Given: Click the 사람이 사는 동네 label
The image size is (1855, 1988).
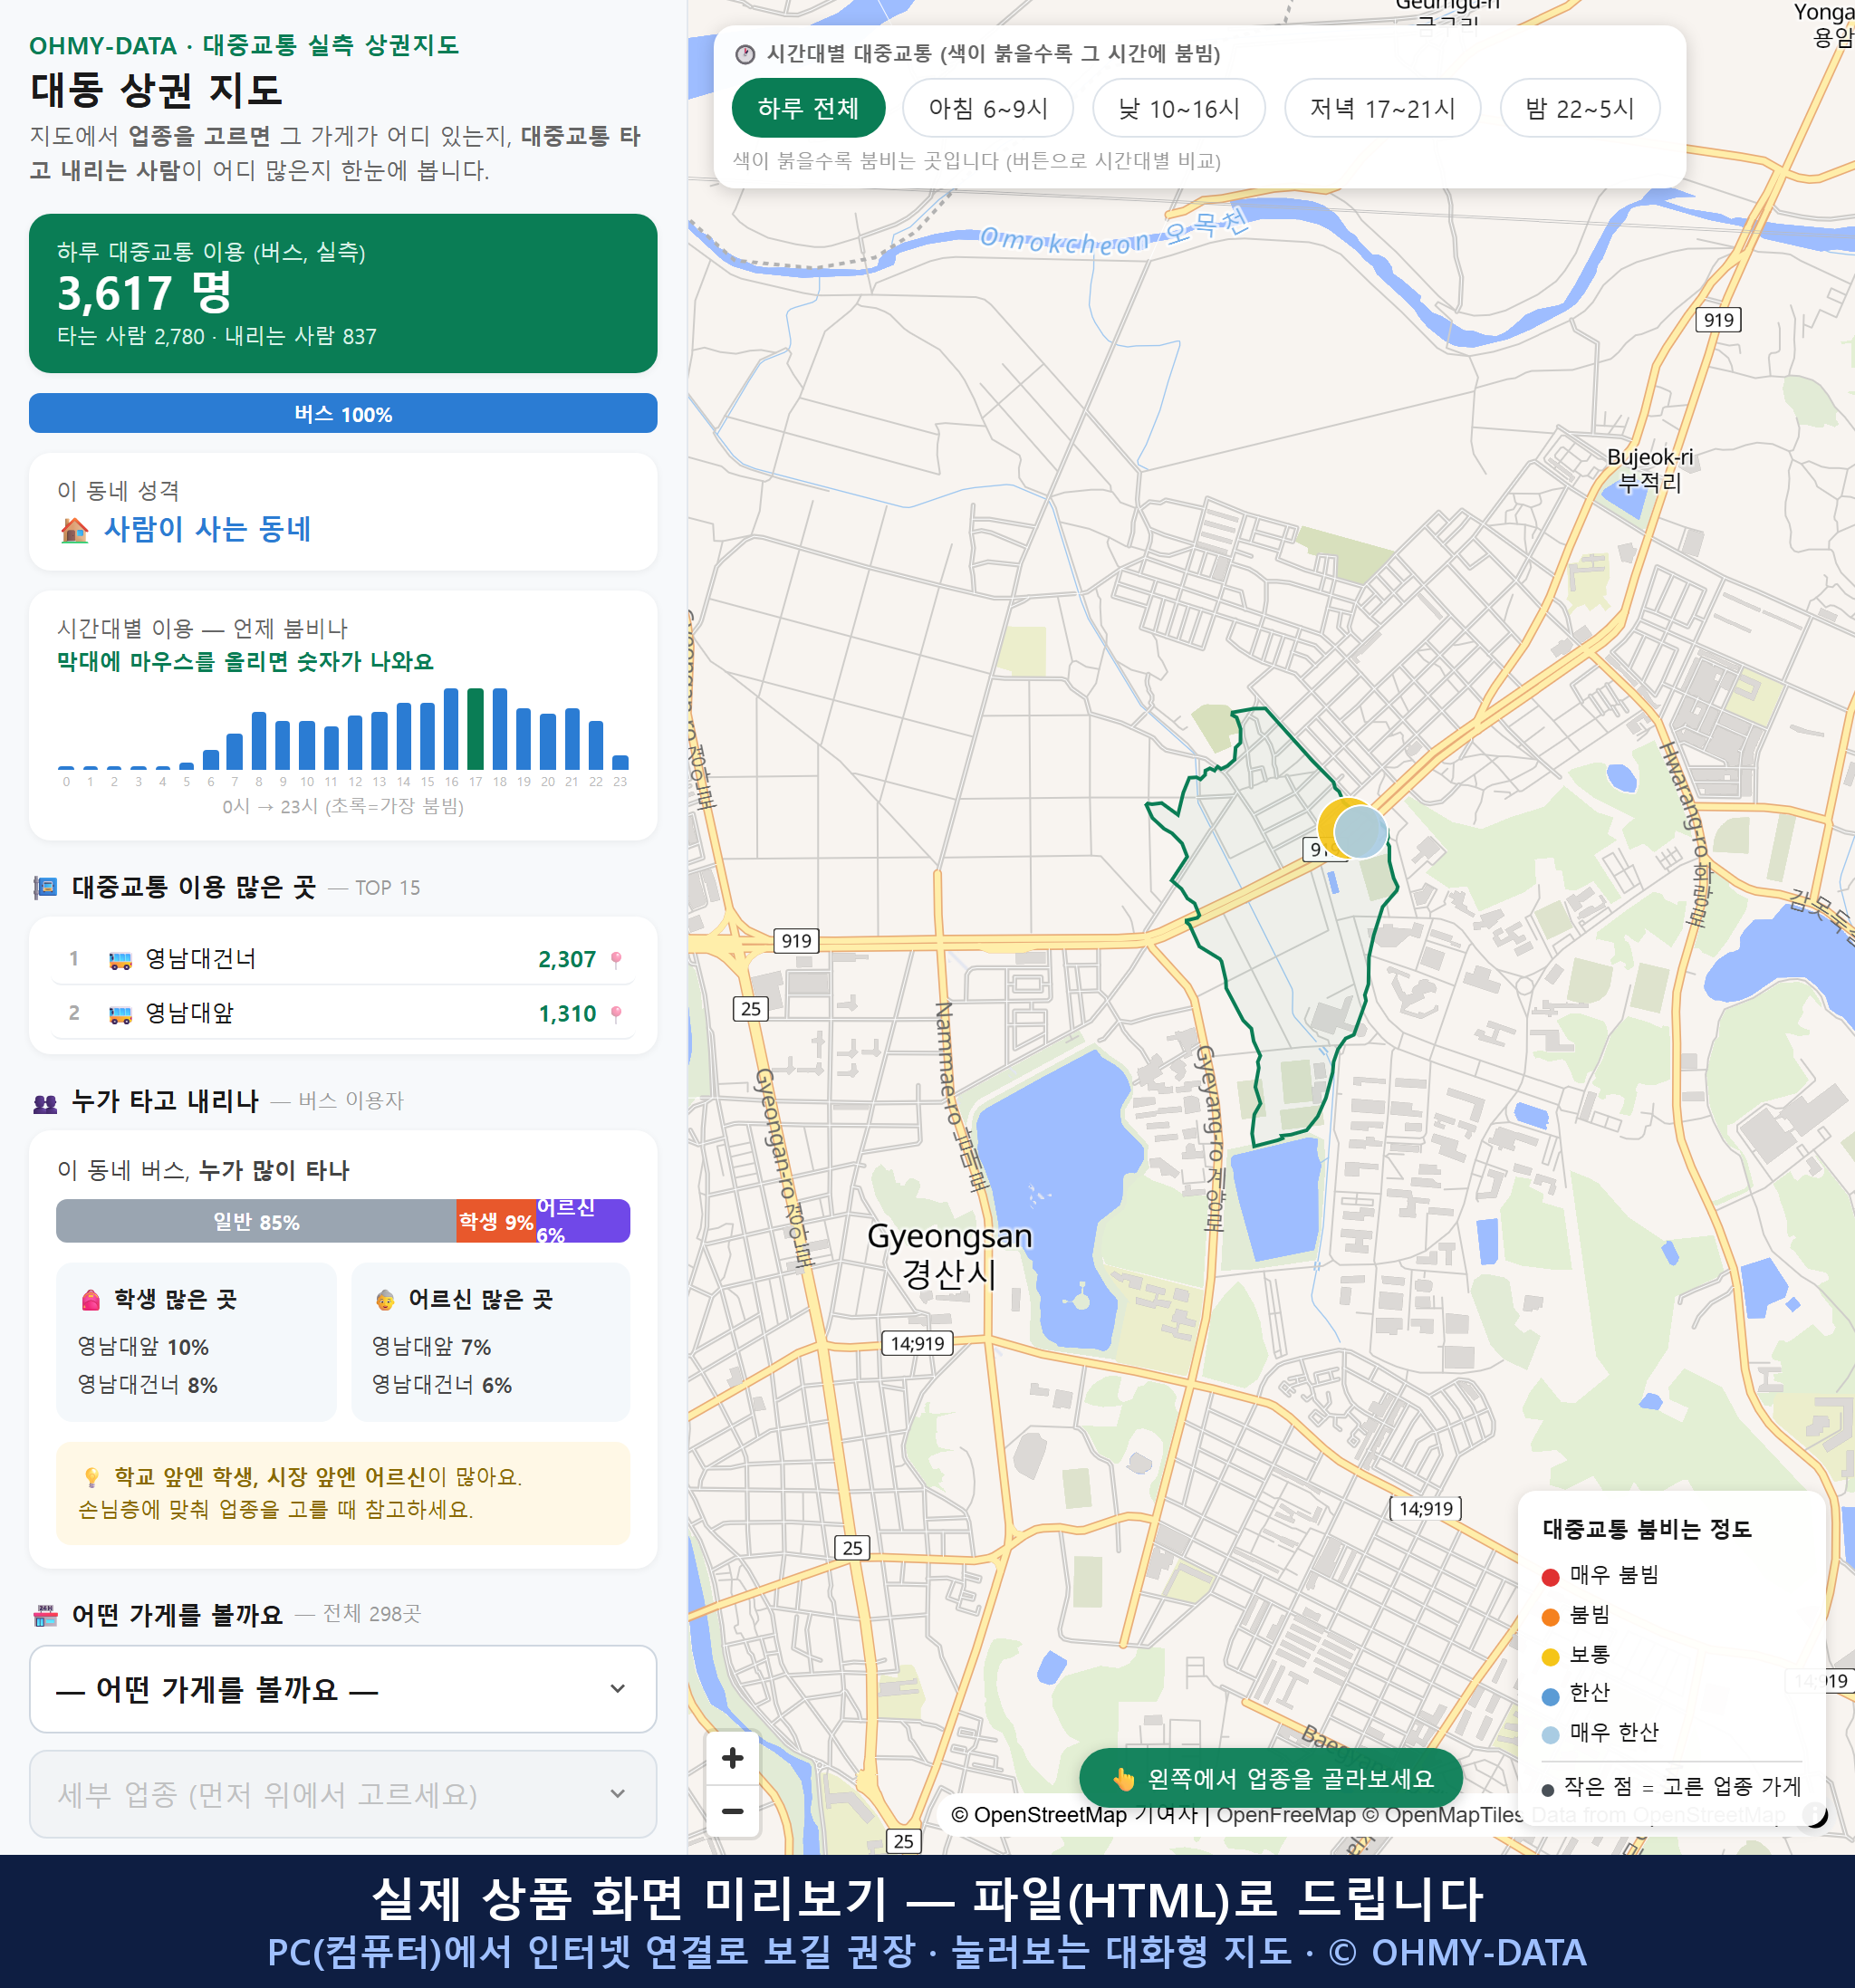Looking at the screenshot, I should 208,529.
